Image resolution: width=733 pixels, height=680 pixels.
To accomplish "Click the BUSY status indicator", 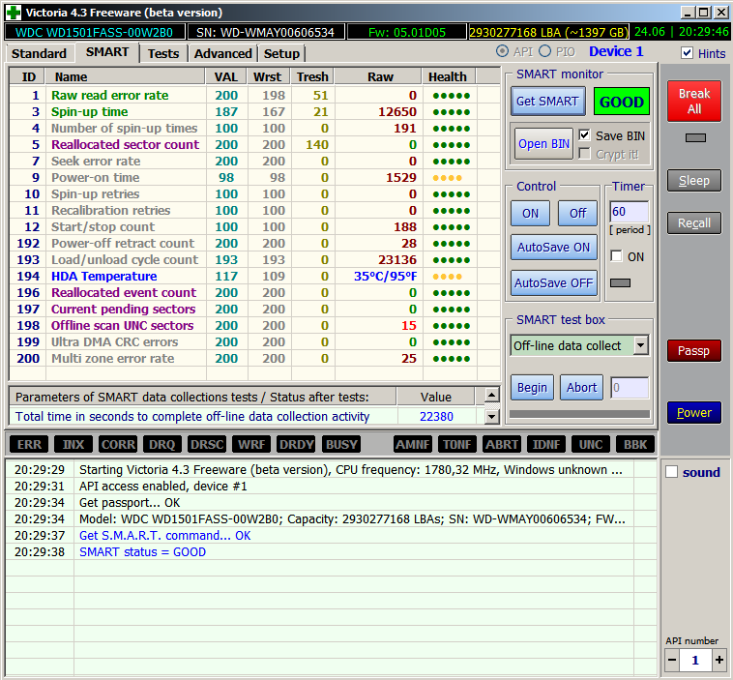I will tap(341, 444).
